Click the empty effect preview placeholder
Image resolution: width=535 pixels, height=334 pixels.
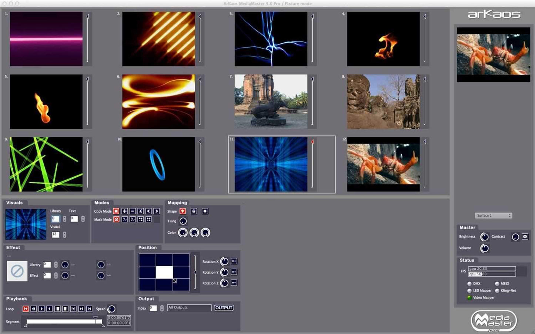point(17,271)
